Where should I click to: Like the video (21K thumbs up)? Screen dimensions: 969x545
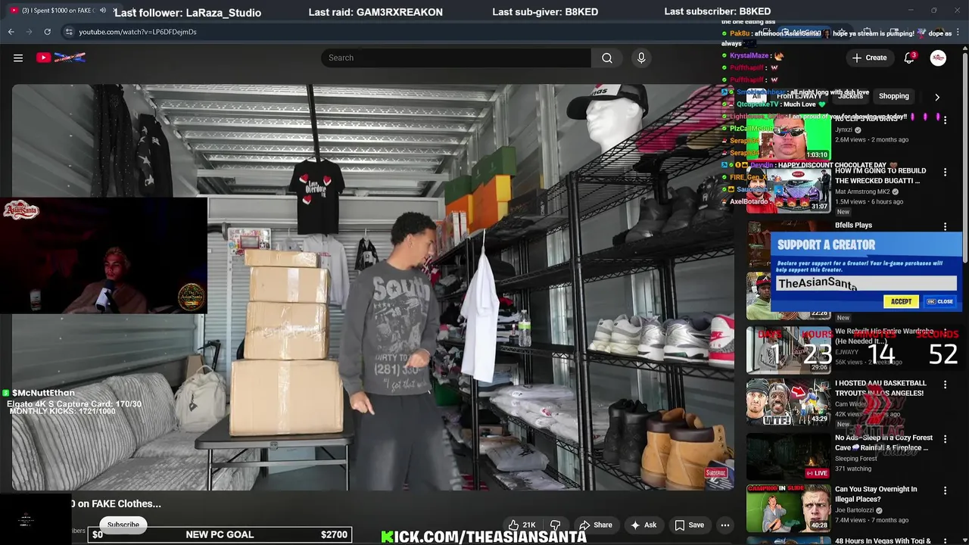pos(522,525)
